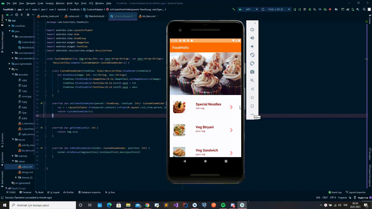Click the emulator volume up icon
The width and height of the screenshot is (372, 209).
coord(252,38)
